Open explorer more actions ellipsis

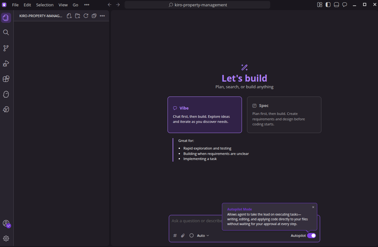click(x=102, y=16)
